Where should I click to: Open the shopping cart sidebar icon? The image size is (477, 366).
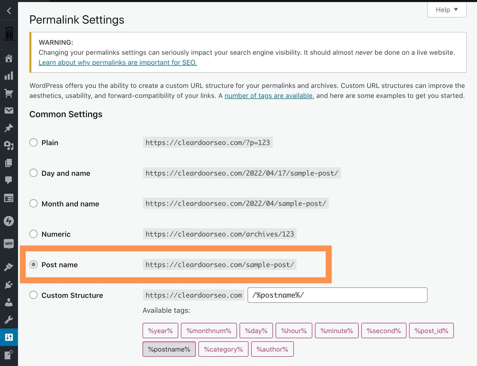[9, 93]
